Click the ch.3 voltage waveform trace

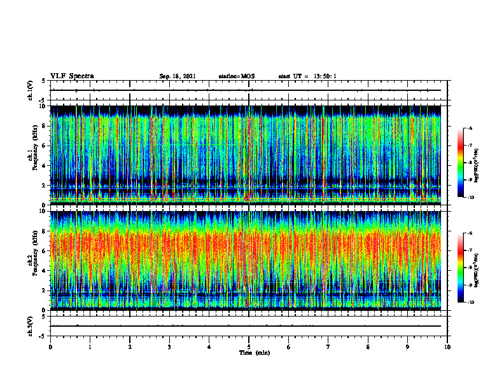click(x=246, y=326)
